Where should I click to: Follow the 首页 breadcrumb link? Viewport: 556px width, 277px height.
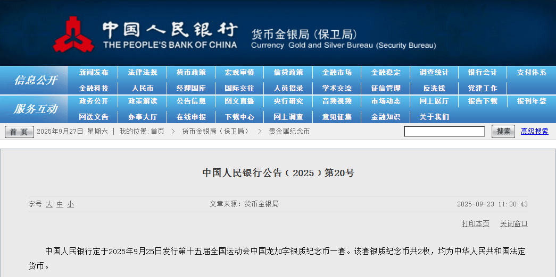(x=157, y=132)
